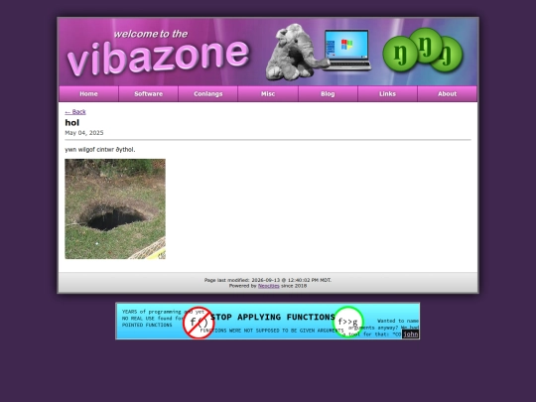Click the john link on banner
The width and height of the screenshot is (536, 402).
411,334
